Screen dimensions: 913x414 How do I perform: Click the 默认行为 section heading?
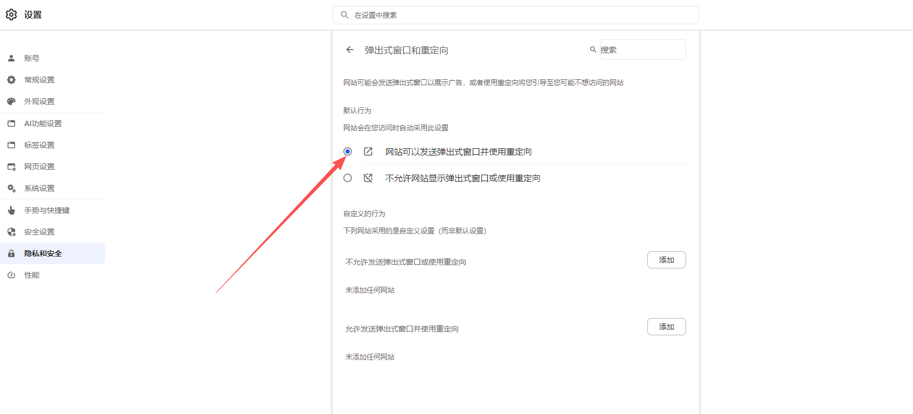point(357,111)
